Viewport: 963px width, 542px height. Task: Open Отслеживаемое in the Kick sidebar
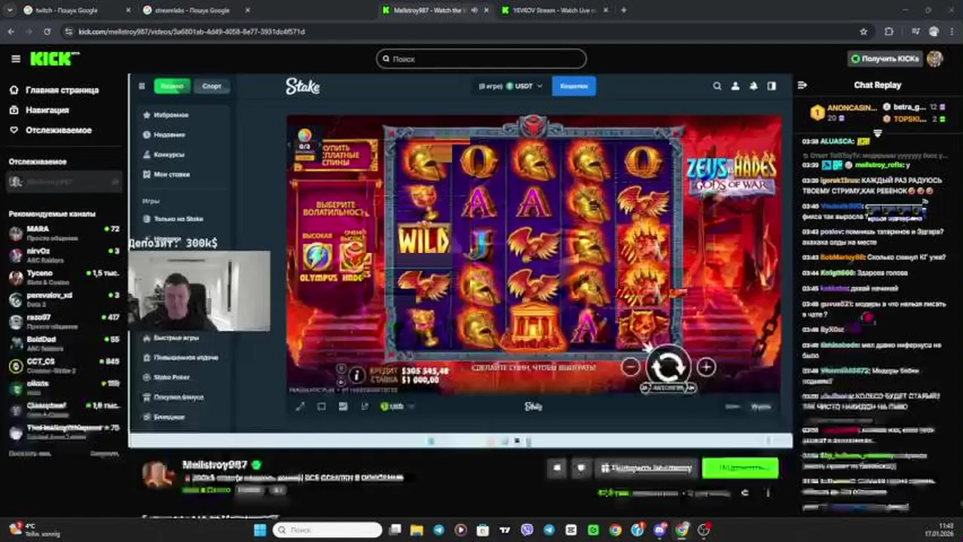58,130
